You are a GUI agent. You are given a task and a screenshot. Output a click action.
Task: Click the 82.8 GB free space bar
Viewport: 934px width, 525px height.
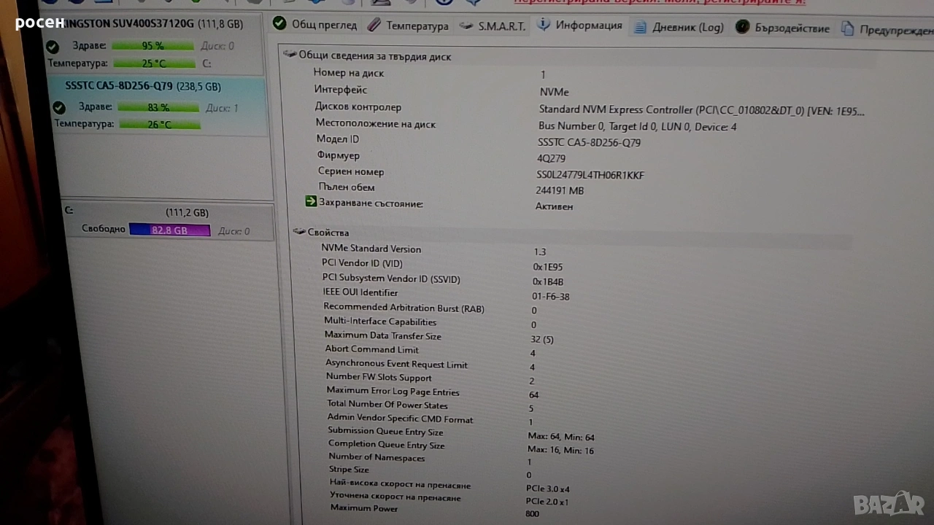(169, 230)
